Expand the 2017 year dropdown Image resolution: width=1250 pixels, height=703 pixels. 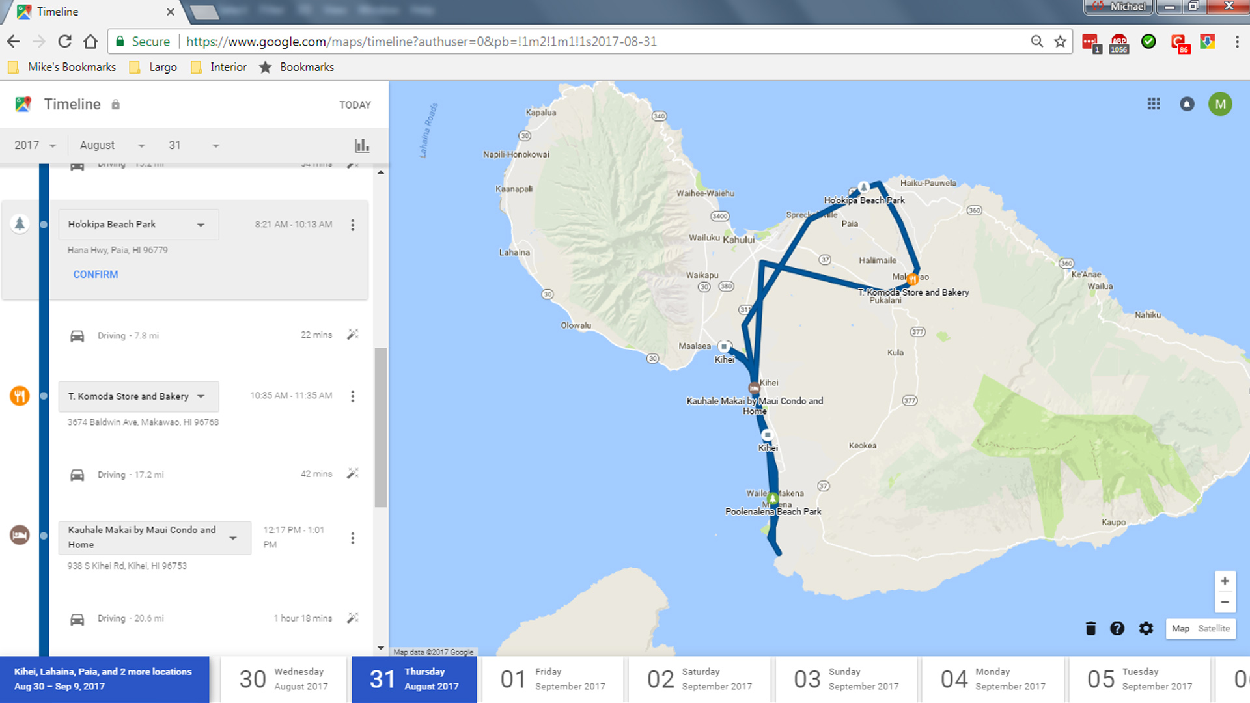click(x=35, y=145)
